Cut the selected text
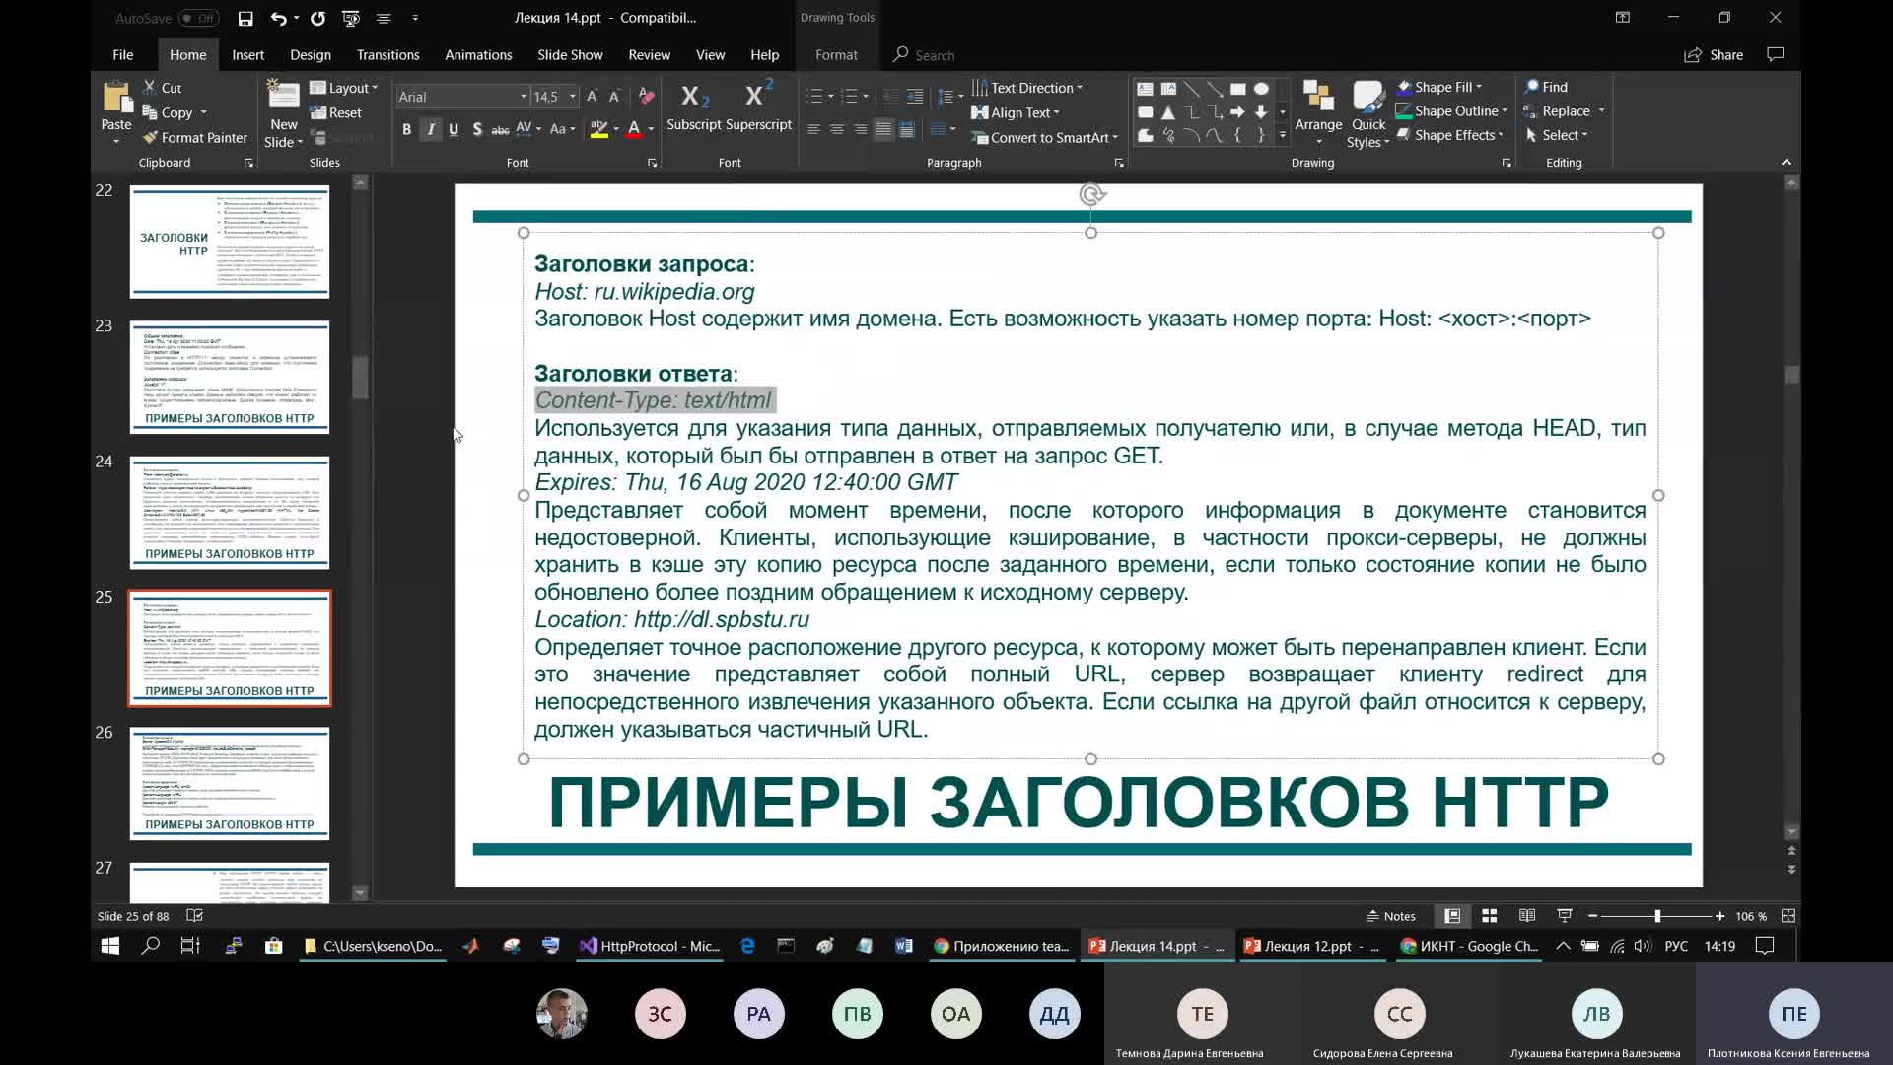Screen dimensions: 1893x1065 coord(163,88)
